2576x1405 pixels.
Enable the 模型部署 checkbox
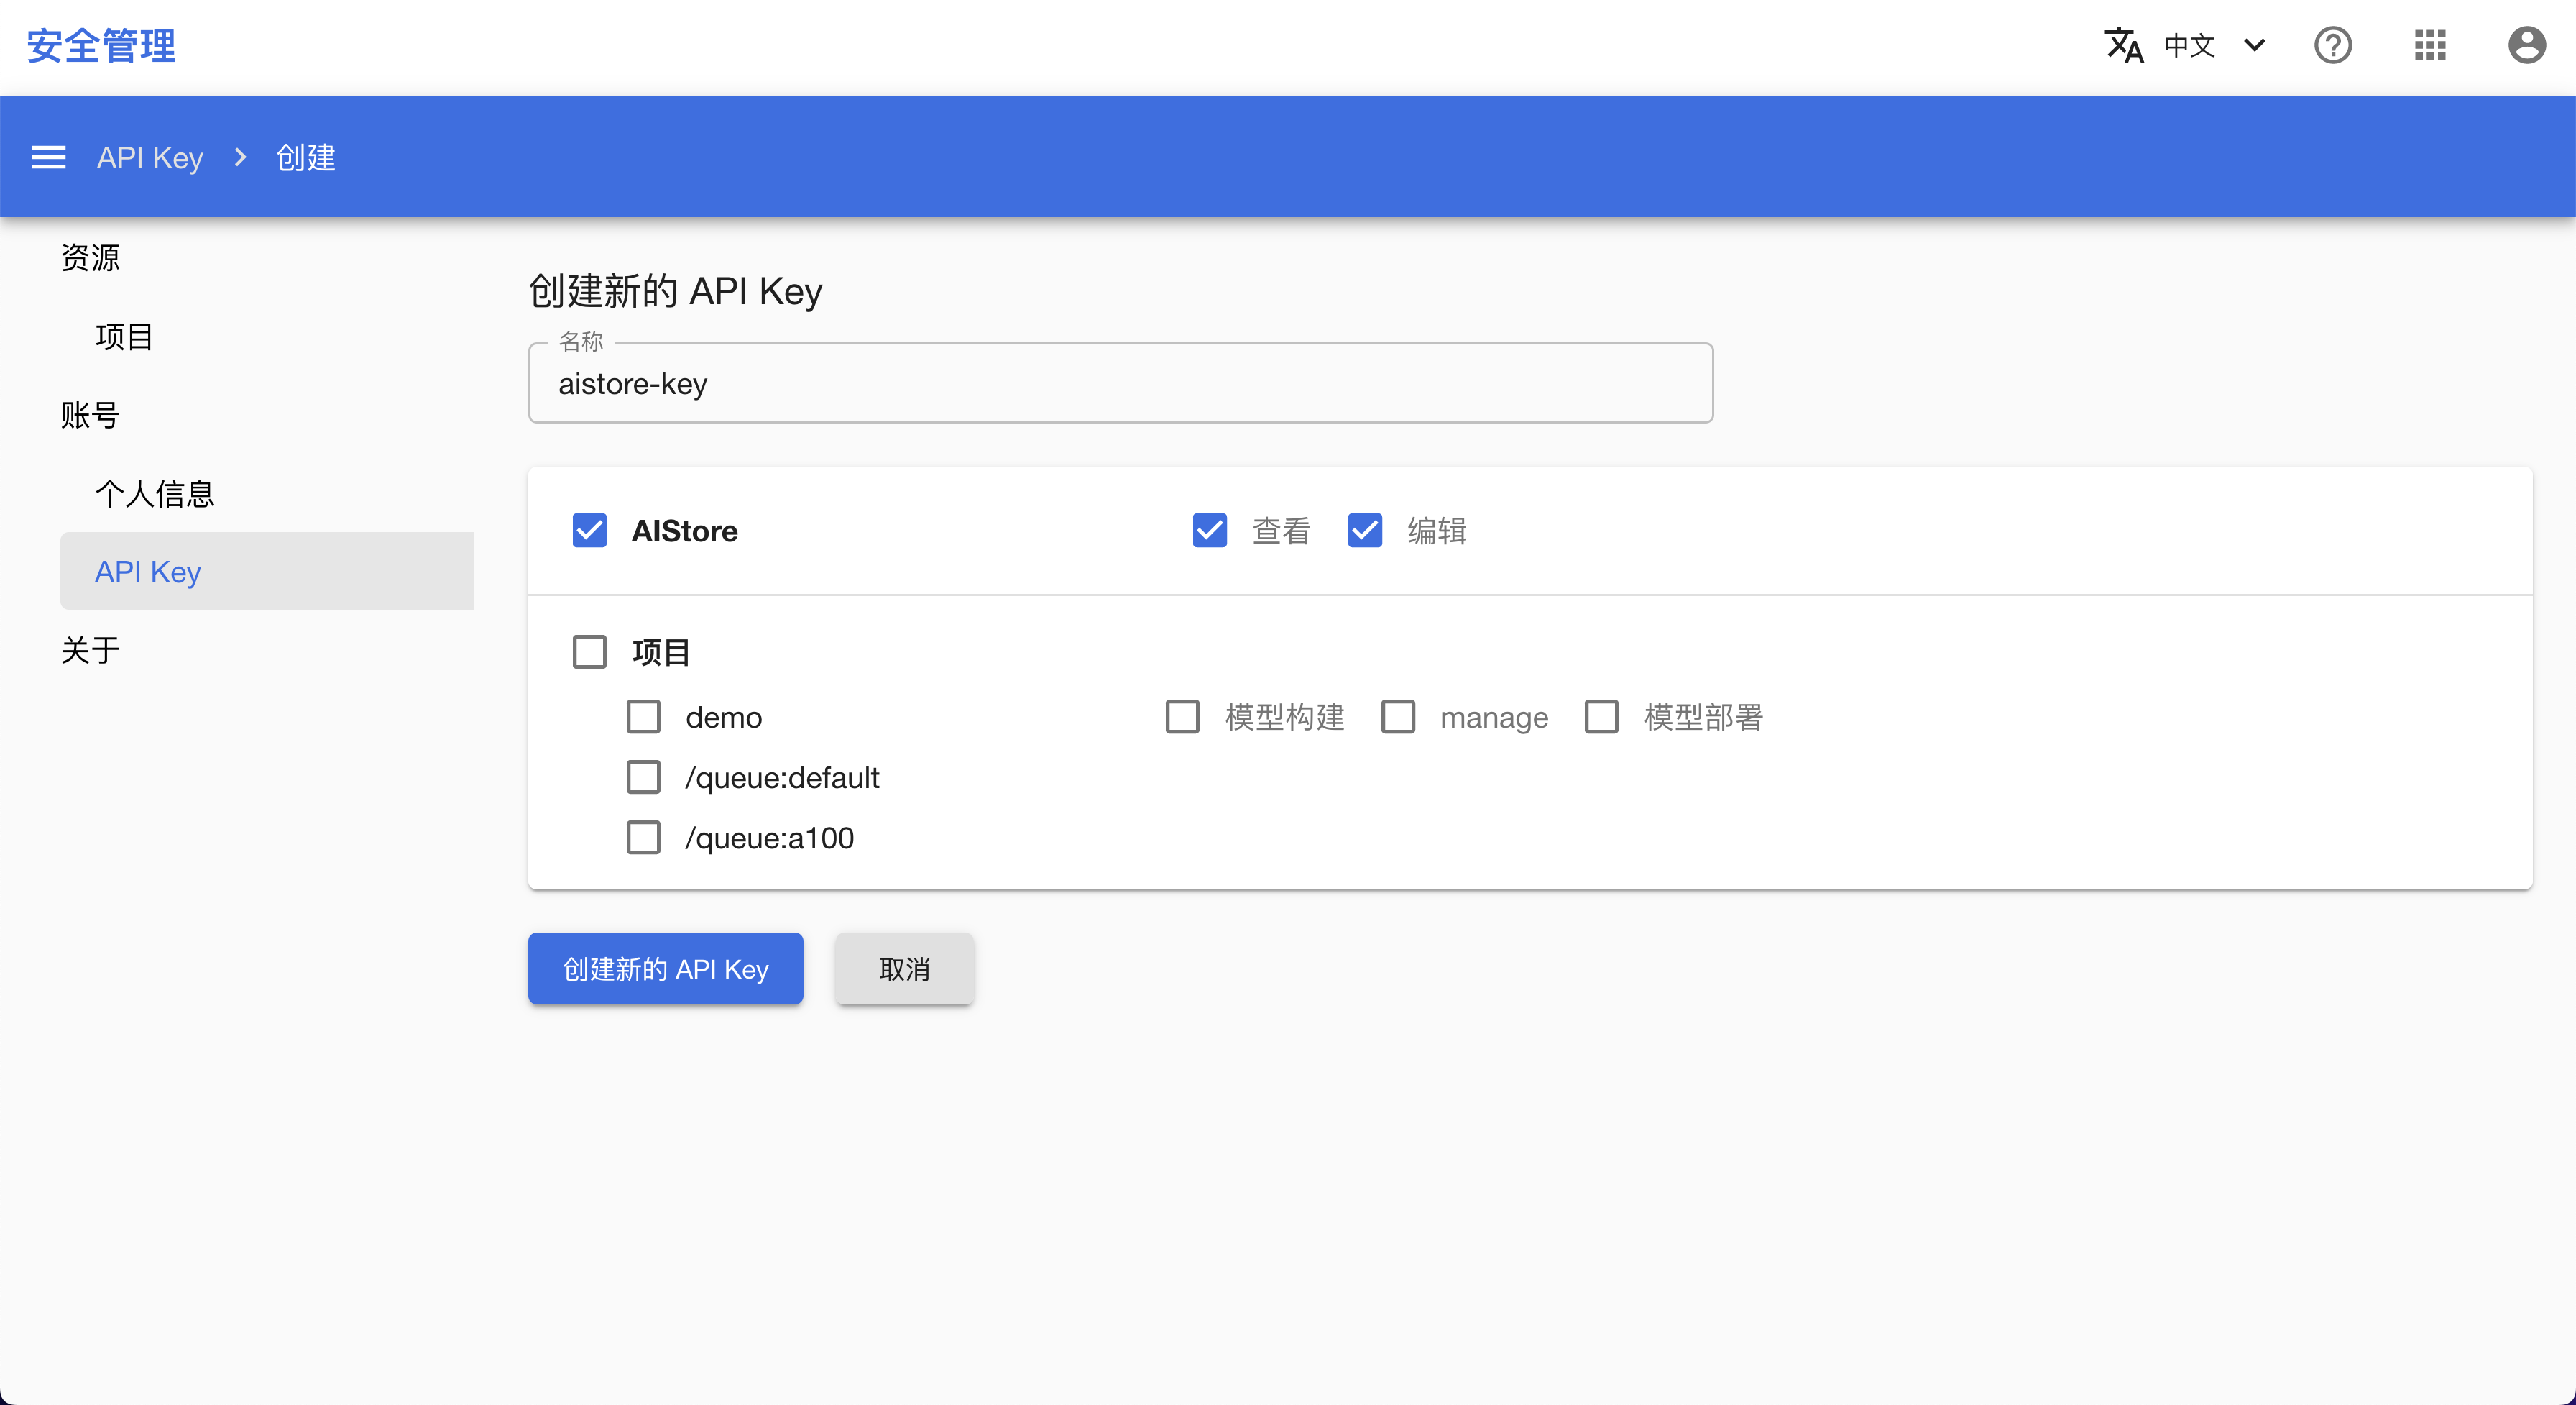1602,716
